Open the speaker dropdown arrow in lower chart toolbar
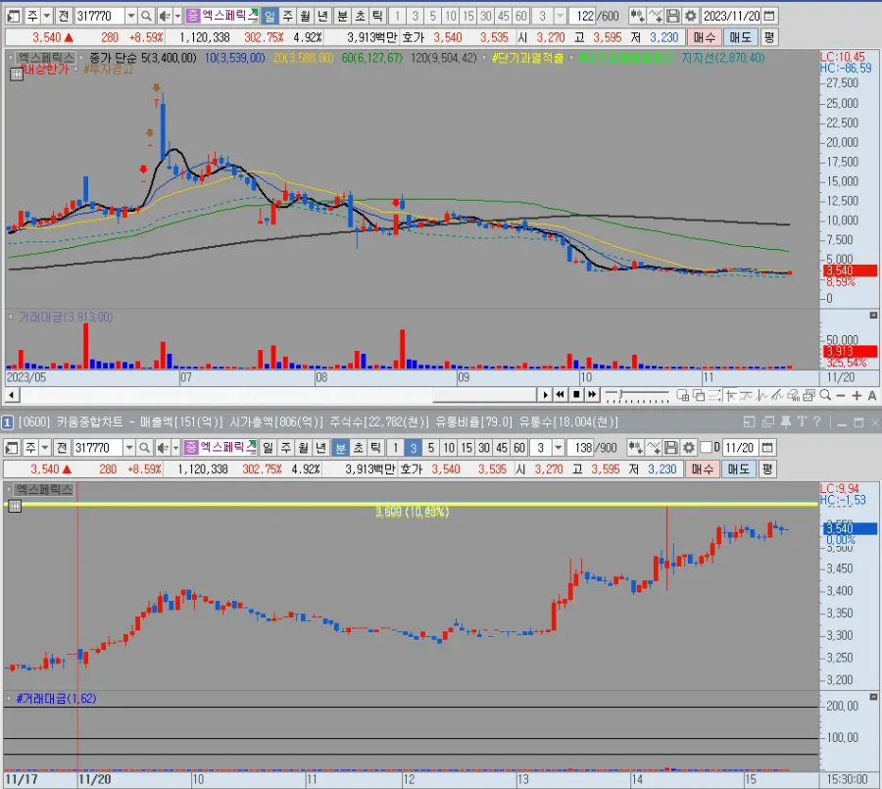This screenshot has width=882, height=789. [175, 447]
